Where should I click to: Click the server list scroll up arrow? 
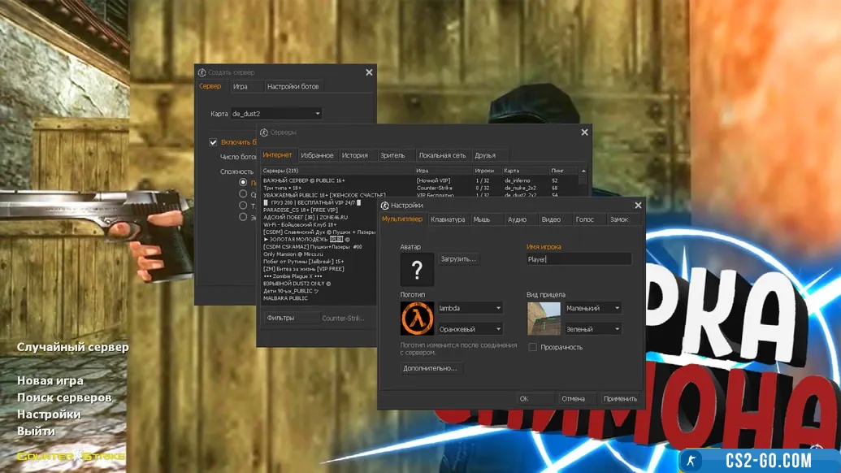(583, 171)
